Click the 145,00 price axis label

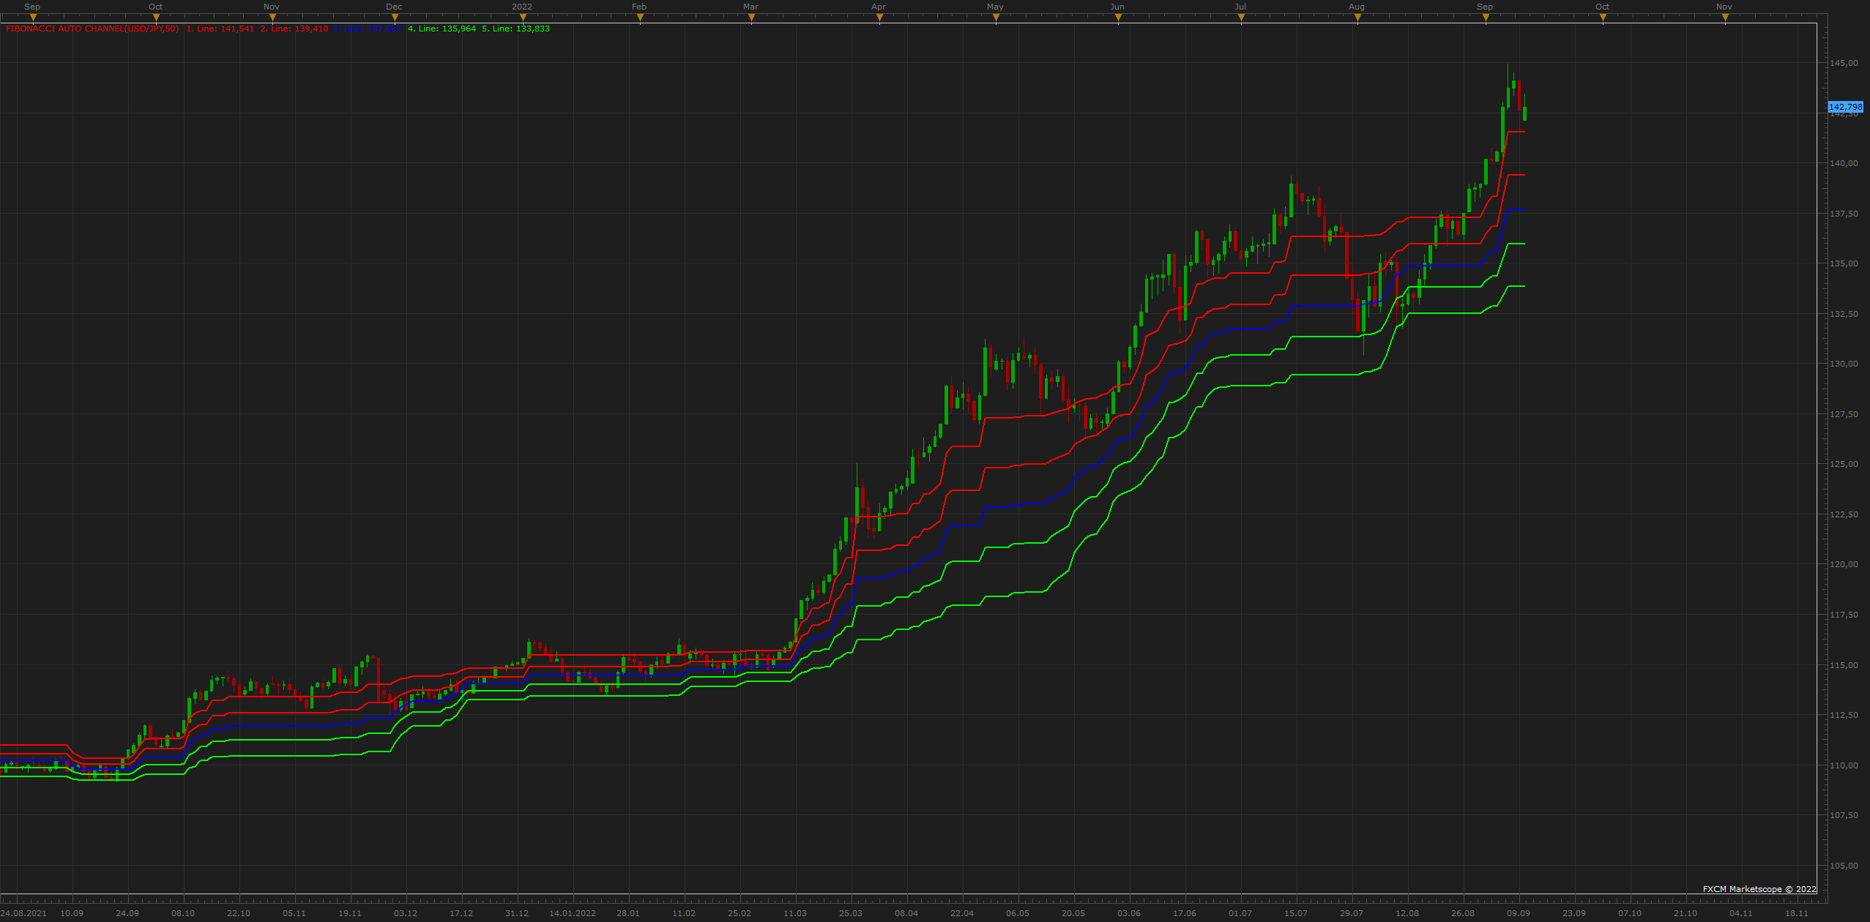tap(1844, 63)
